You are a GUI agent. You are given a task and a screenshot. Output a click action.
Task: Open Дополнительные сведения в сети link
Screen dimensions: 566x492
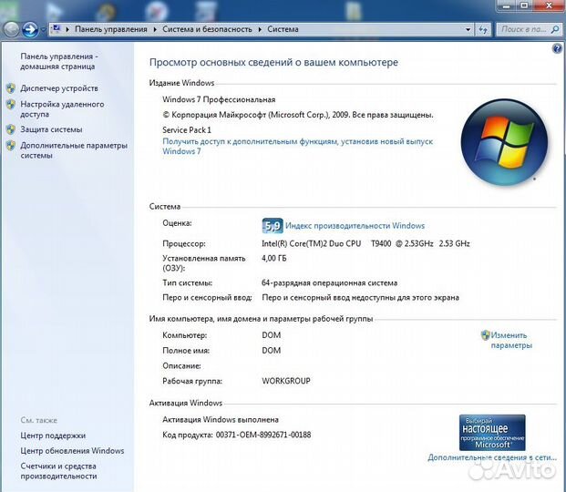click(x=492, y=457)
